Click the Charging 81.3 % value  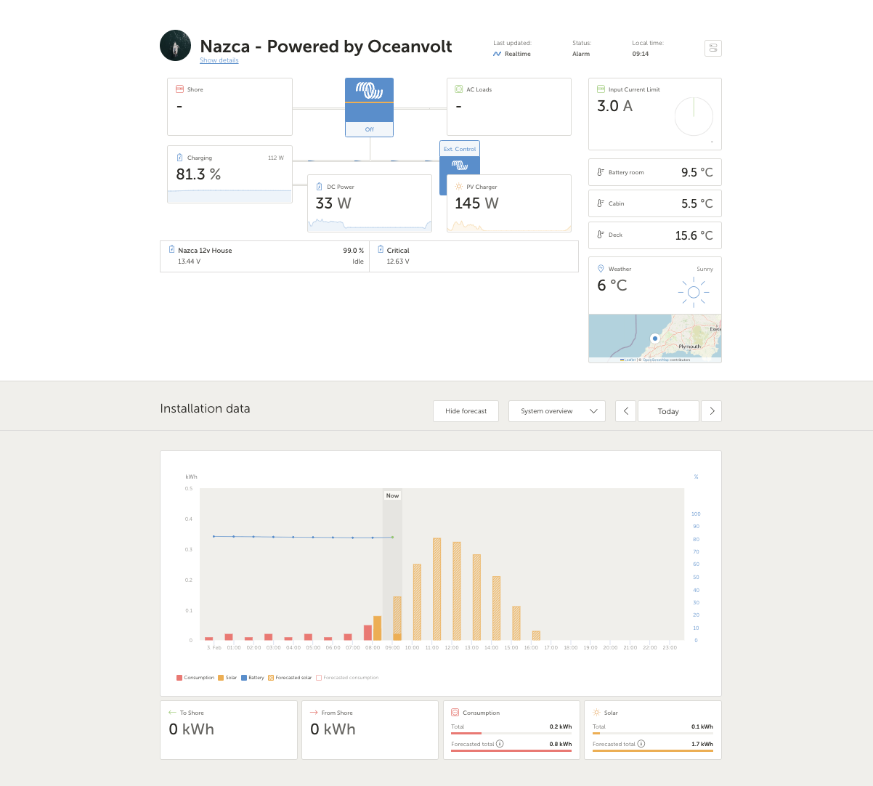pyautogui.click(x=198, y=174)
